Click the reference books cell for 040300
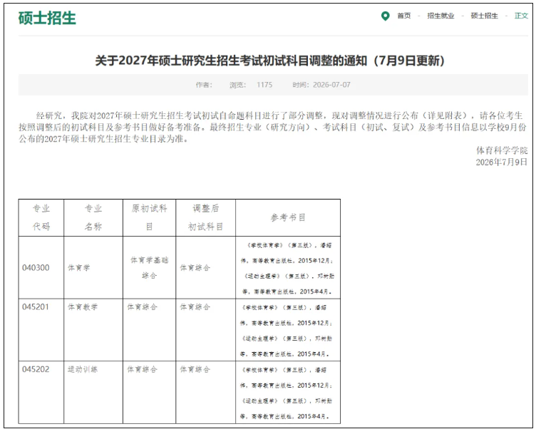The image size is (541, 434). (288, 268)
